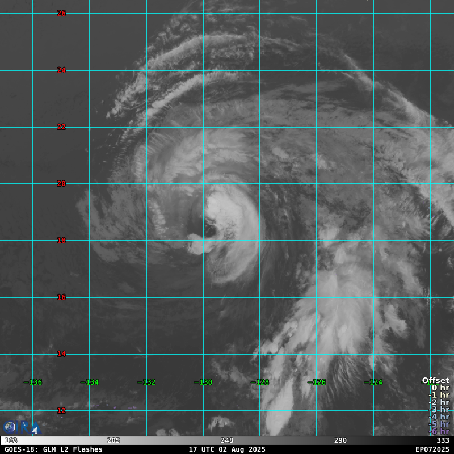Click the GOES-18: GLM L2 Flashes title
This screenshot has height=454, width=454.
coord(53,449)
